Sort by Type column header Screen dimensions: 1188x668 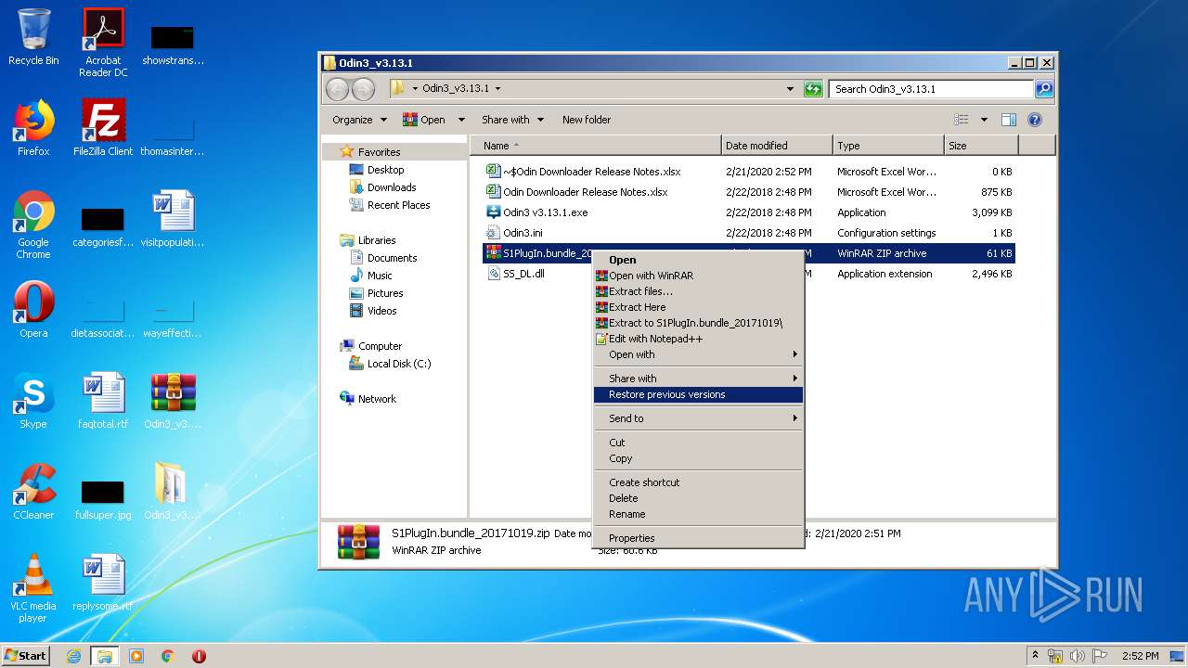click(x=888, y=146)
